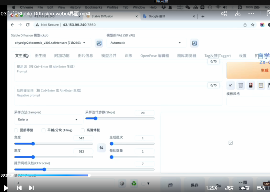Open the output folder icon button
This screenshot has width=270, height=192.
171,185
